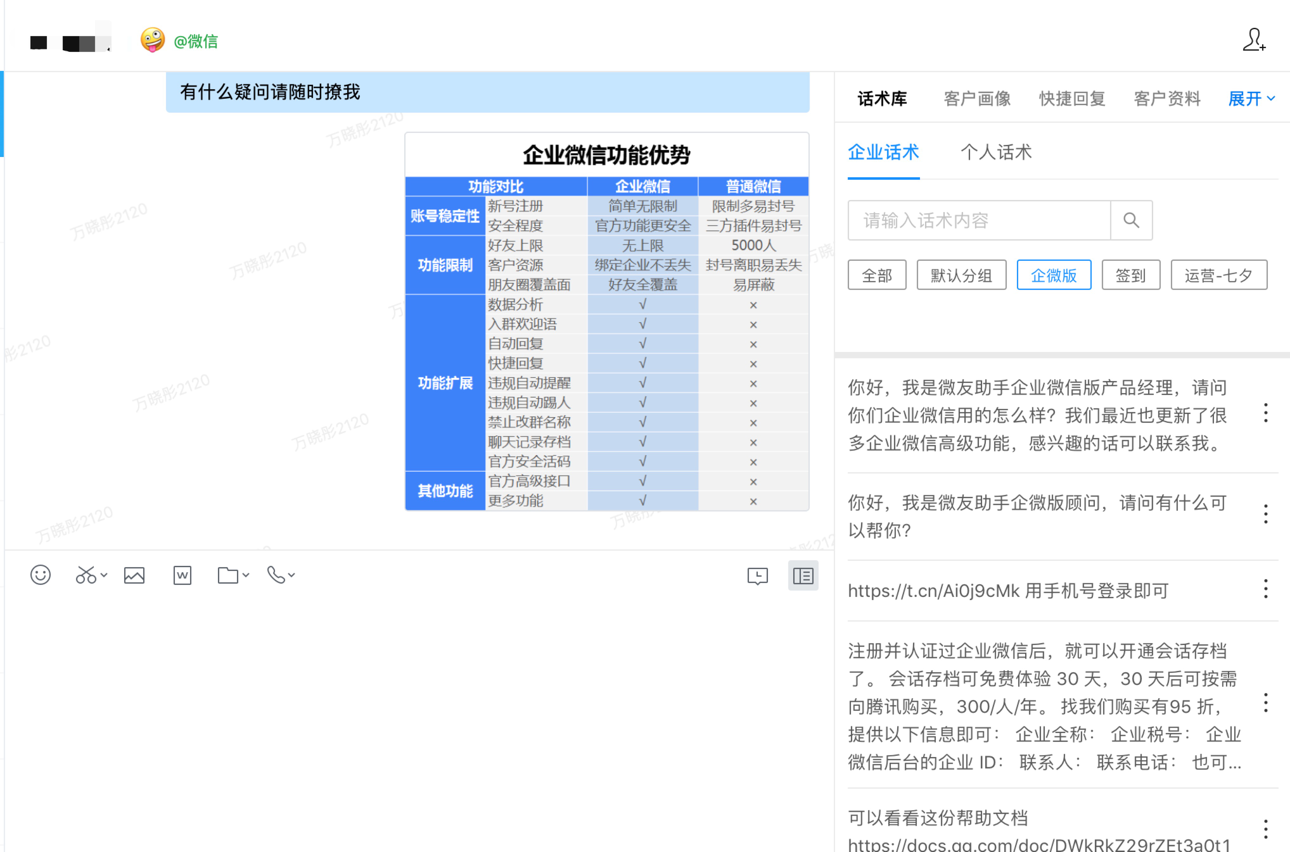Switch to 话术库 tab
Screen dimensions: 1290x852
tap(882, 99)
